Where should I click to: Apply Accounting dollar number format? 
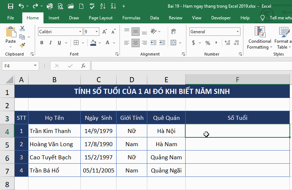193,43
